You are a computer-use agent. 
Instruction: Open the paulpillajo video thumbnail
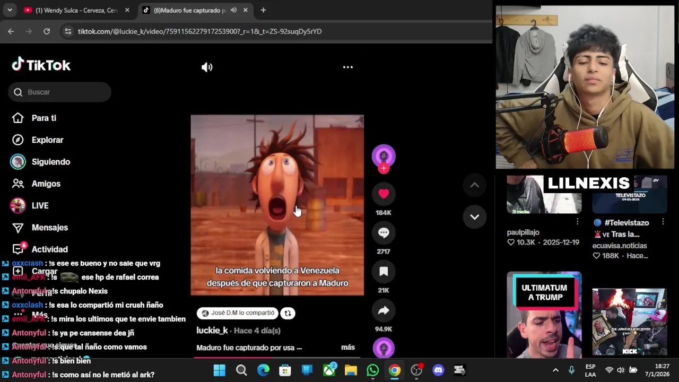click(x=544, y=194)
